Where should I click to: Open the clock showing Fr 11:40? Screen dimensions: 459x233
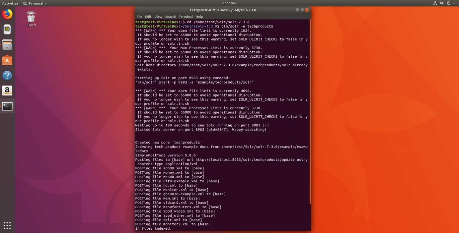[229, 3]
